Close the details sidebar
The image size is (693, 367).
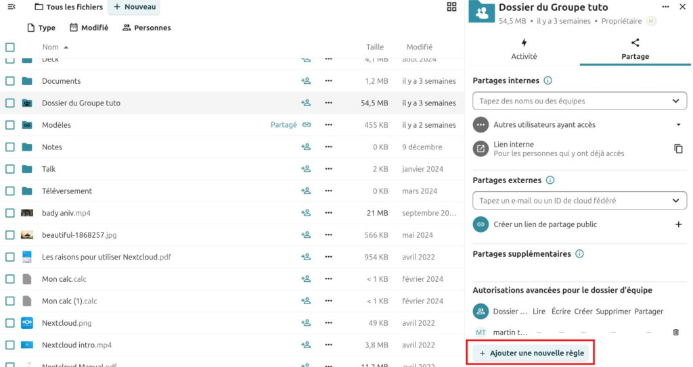pos(682,7)
